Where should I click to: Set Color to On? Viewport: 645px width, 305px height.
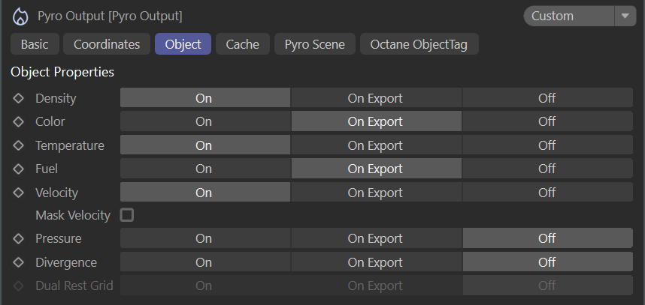tap(204, 121)
